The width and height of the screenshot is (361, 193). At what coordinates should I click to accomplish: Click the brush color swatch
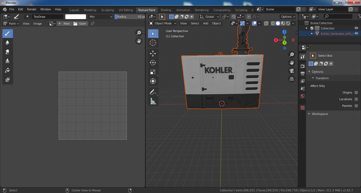point(76,17)
